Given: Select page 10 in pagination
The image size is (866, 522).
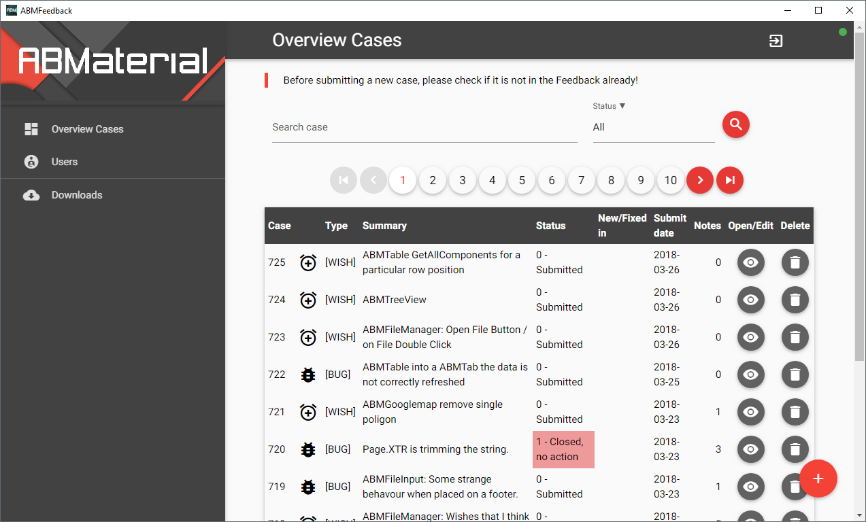Looking at the screenshot, I should tap(671, 180).
